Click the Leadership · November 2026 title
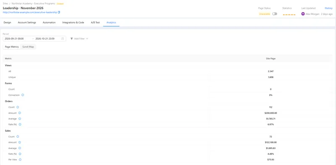 pos(23,8)
